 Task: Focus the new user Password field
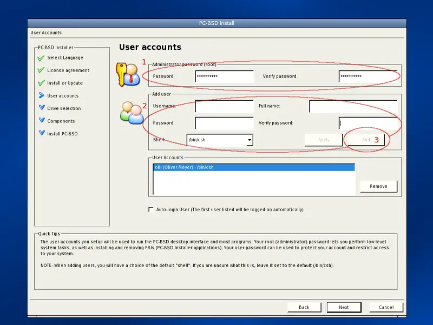(224, 123)
